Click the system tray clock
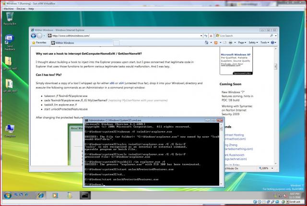307x206 pixels. (x=295, y=195)
